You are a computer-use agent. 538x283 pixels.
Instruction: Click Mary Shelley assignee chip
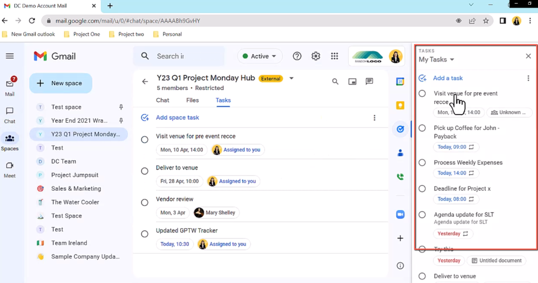[x=216, y=213]
